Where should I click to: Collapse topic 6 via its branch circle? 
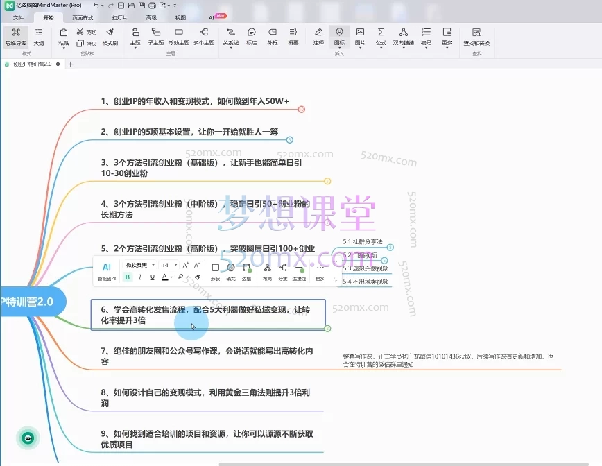[x=327, y=329]
